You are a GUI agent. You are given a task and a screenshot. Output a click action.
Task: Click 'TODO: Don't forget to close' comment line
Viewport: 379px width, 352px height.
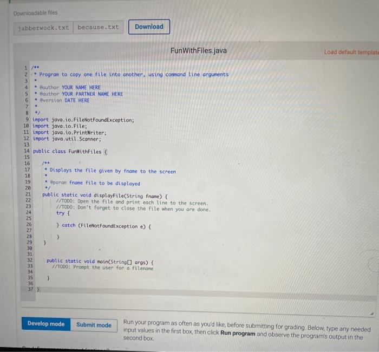[133, 208]
